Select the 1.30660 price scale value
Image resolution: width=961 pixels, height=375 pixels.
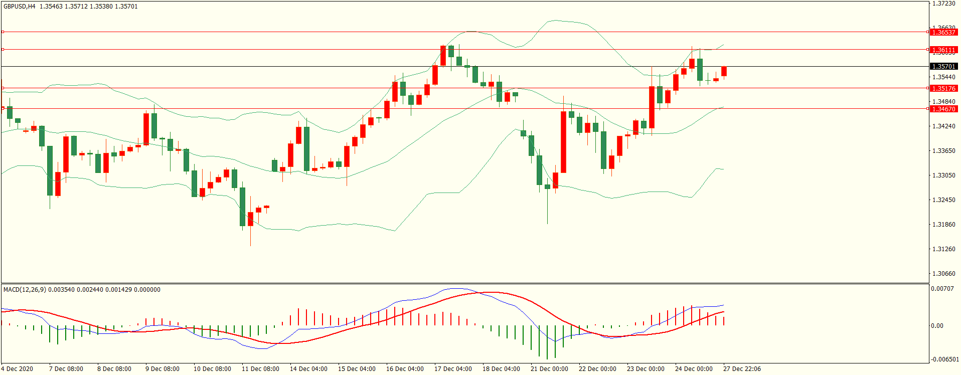click(943, 274)
